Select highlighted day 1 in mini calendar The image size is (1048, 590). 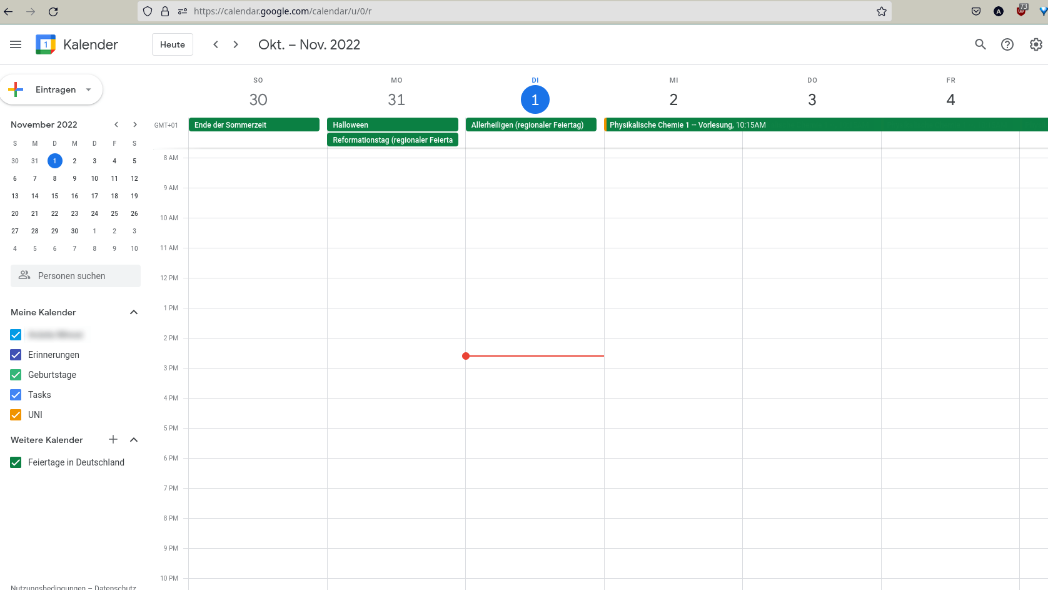pyautogui.click(x=55, y=161)
